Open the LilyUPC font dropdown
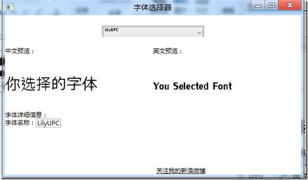 click(153, 31)
